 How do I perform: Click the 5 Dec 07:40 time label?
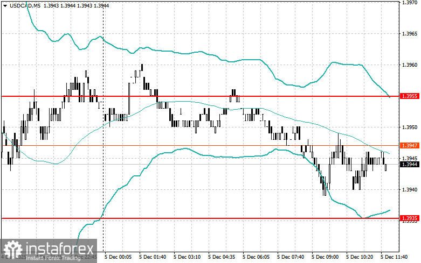[291, 257]
